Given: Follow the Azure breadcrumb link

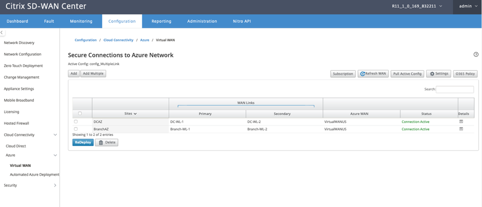Looking at the screenshot, I should tap(144, 40).
